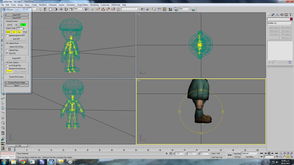The image size is (294, 165).
Task: Open the Schematic View icon
Action: coord(165,9)
